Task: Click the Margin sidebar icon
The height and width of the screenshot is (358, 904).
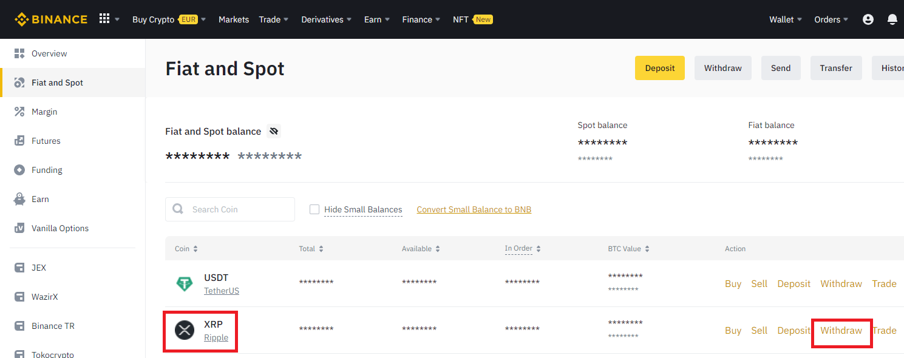Action: [x=19, y=112]
